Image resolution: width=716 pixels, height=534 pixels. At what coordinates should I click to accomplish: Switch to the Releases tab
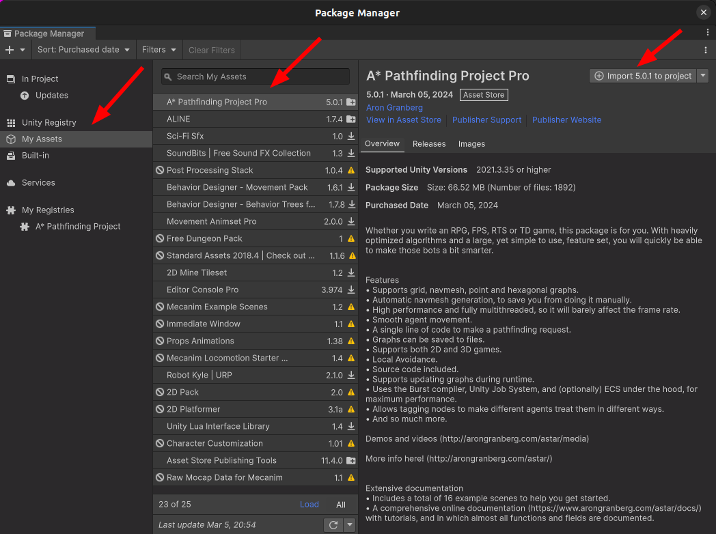[429, 144]
